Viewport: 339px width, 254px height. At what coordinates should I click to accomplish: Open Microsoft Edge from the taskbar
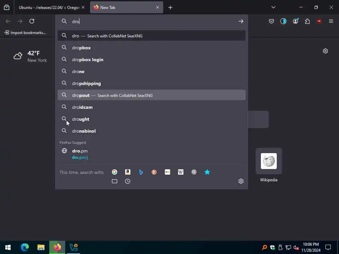25,247
